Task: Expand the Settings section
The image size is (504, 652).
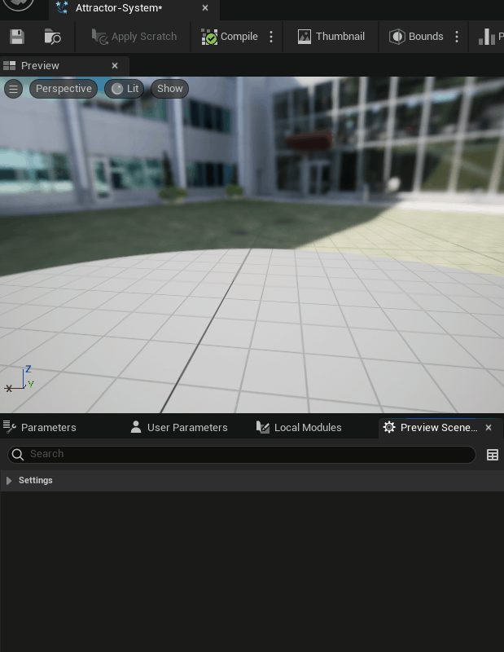Action: (x=9, y=481)
